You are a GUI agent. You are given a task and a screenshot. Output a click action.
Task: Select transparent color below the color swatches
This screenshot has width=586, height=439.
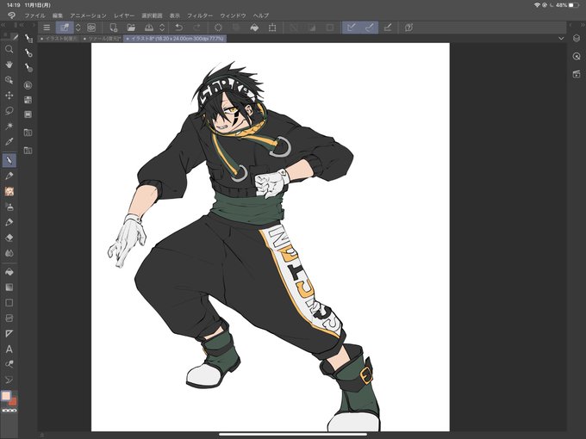pos(9,411)
